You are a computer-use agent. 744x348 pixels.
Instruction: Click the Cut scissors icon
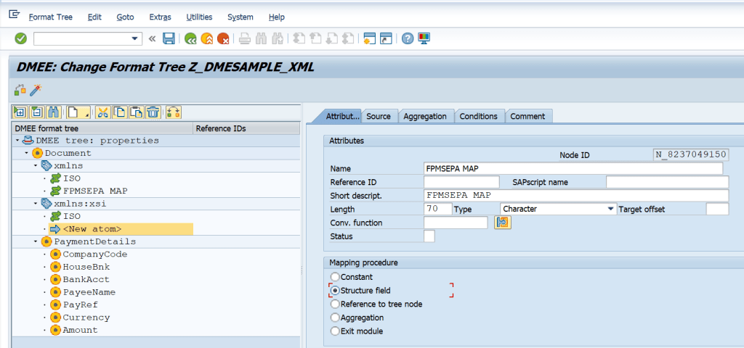point(102,112)
